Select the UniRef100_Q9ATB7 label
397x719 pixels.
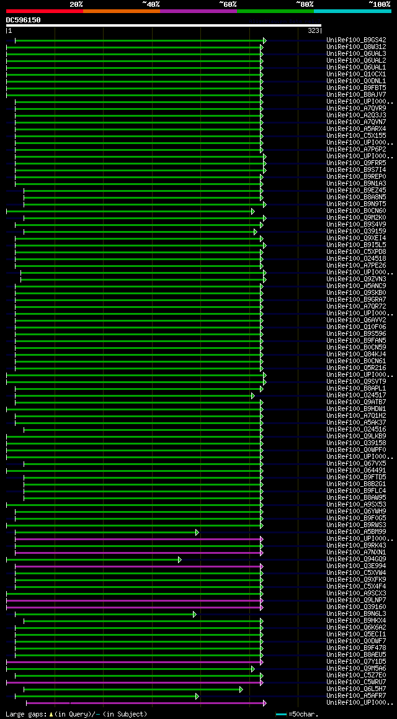[x=356, y=402]
